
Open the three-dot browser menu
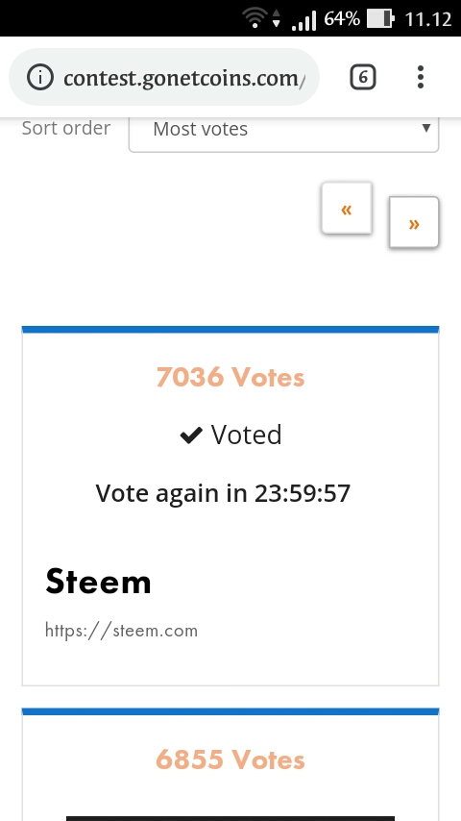pyautogui.click(x=421, y=77)
